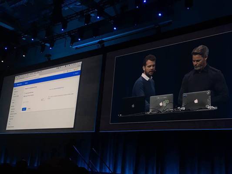Click the small icon in the middle of the form
232x174 pixels.
(x=43, y=100)
